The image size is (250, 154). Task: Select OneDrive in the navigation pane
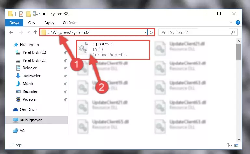coord(28,110)
